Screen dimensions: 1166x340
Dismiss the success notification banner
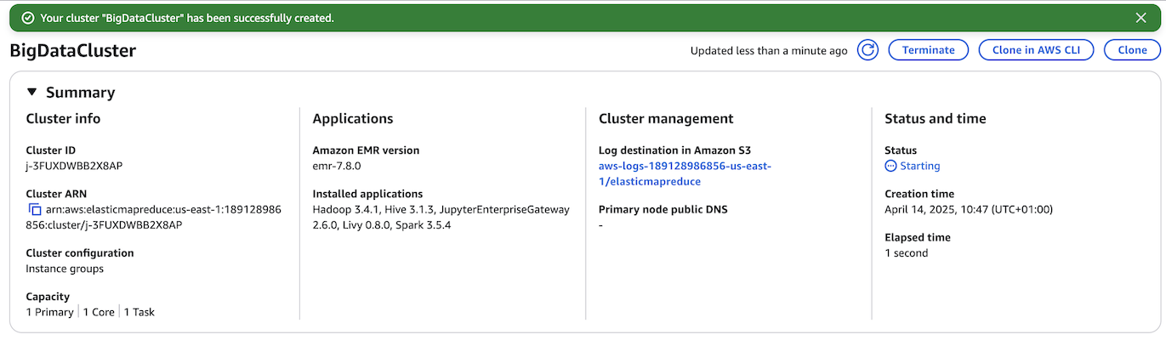click(1140, 18)
